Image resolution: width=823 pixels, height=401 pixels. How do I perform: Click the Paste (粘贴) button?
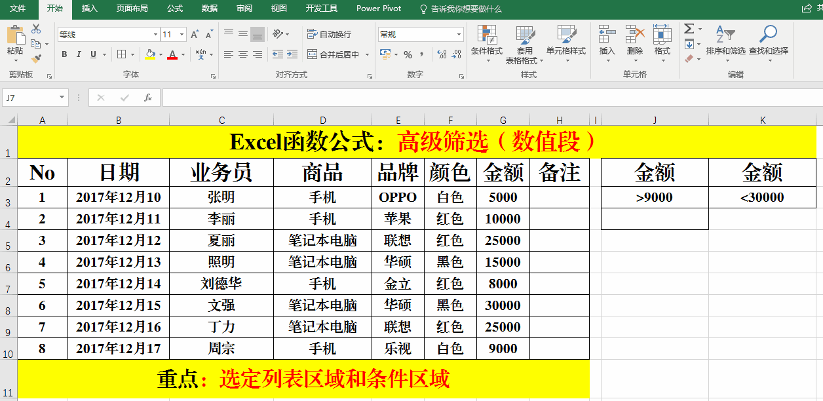pyautogui.click(x=15, y=41)
